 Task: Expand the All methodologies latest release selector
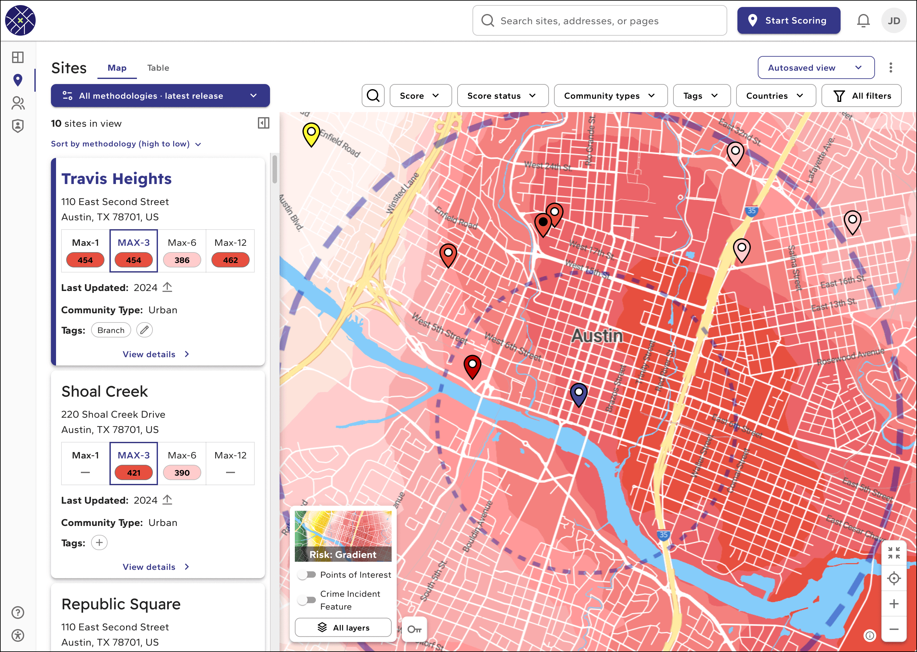(x=160, y=96)
